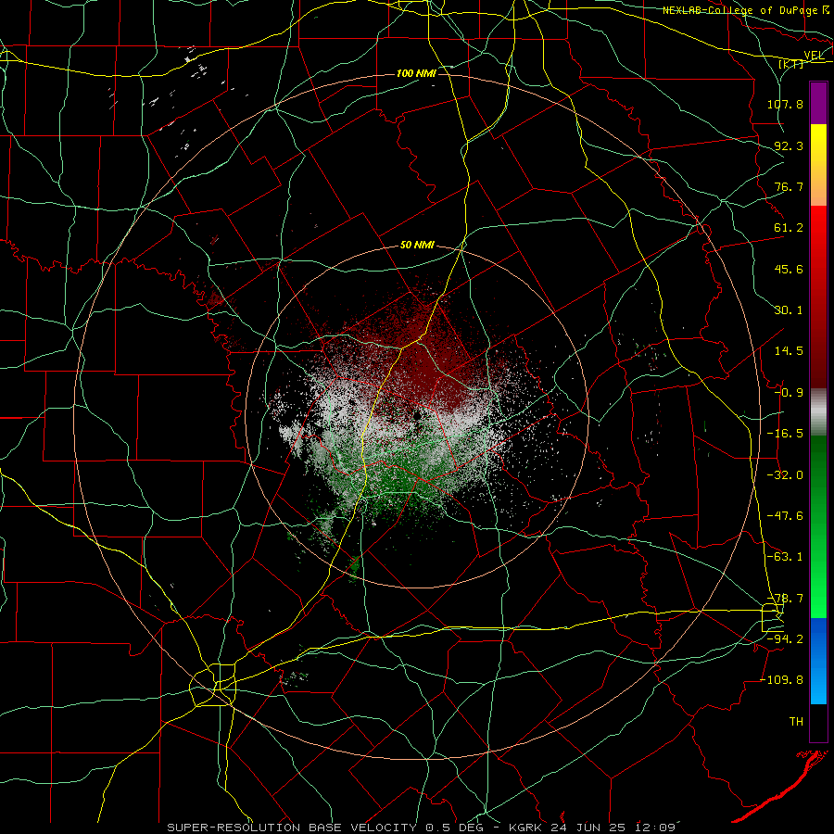Click the 92.3 value on velocity scale

click(x=789, y=145)
